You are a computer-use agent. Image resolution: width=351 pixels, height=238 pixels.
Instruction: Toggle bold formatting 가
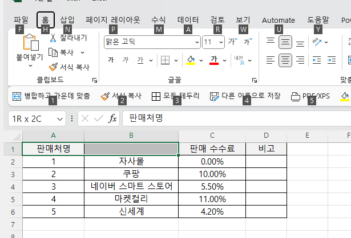point(111,60)
